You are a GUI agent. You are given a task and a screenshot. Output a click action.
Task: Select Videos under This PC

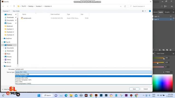pyautogui.click(x=9, y=60)
